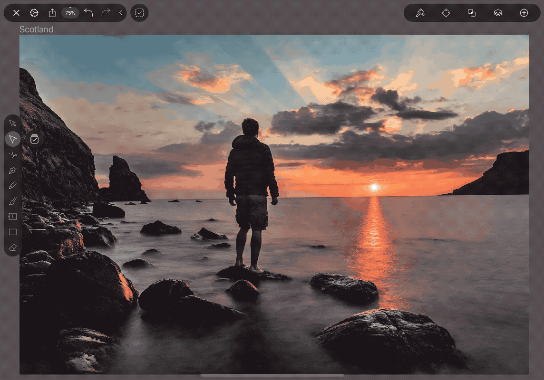
Task: Pick the Eraser tool
Action: tap(13, 247)
